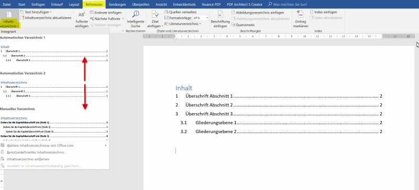This screenshot has height=190, width=419.
Task: Click the Überschrift Abschnitt 1 entry
Action: point(279,96)
